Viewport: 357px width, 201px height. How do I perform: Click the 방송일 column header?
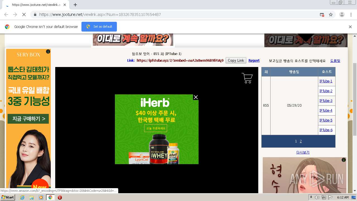[294, 72]
